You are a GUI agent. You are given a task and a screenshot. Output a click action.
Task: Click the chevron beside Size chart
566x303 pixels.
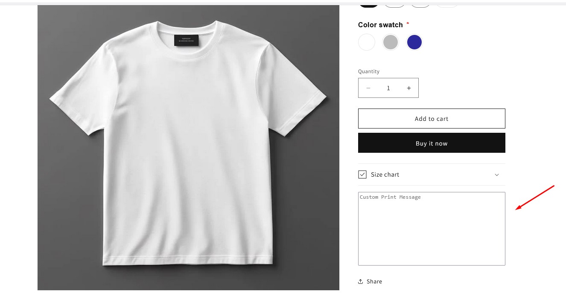pyautogui.click(x=496, y=174)
